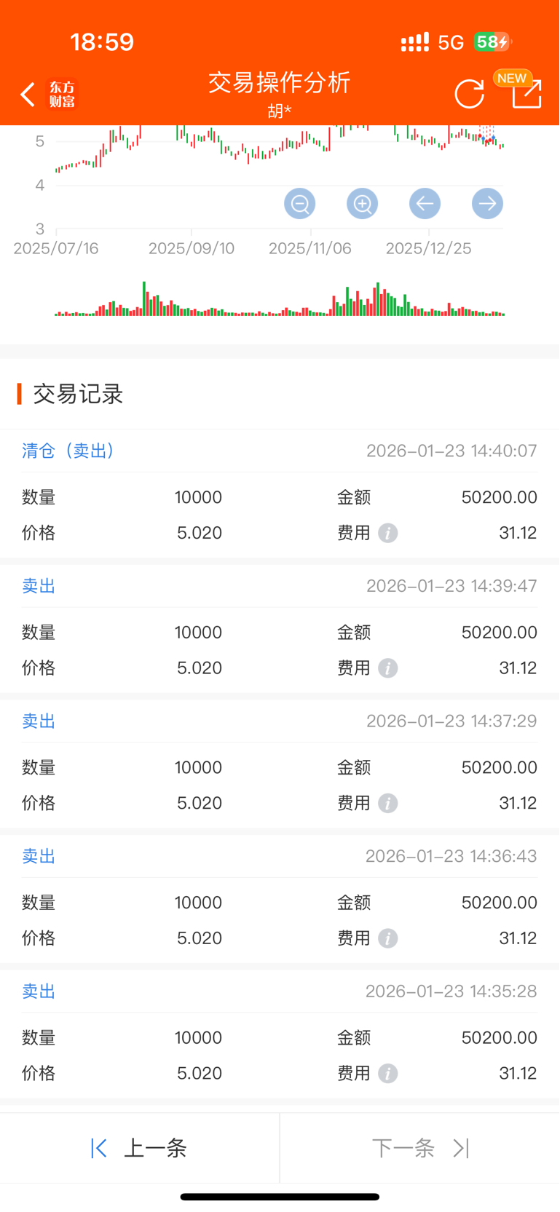Screen dimensions: 560x1212
Task: Shift chart left with arrow button
Action: pos(425,204)
